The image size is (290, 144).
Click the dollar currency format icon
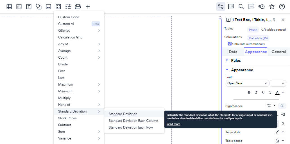(x=283, y=123)
